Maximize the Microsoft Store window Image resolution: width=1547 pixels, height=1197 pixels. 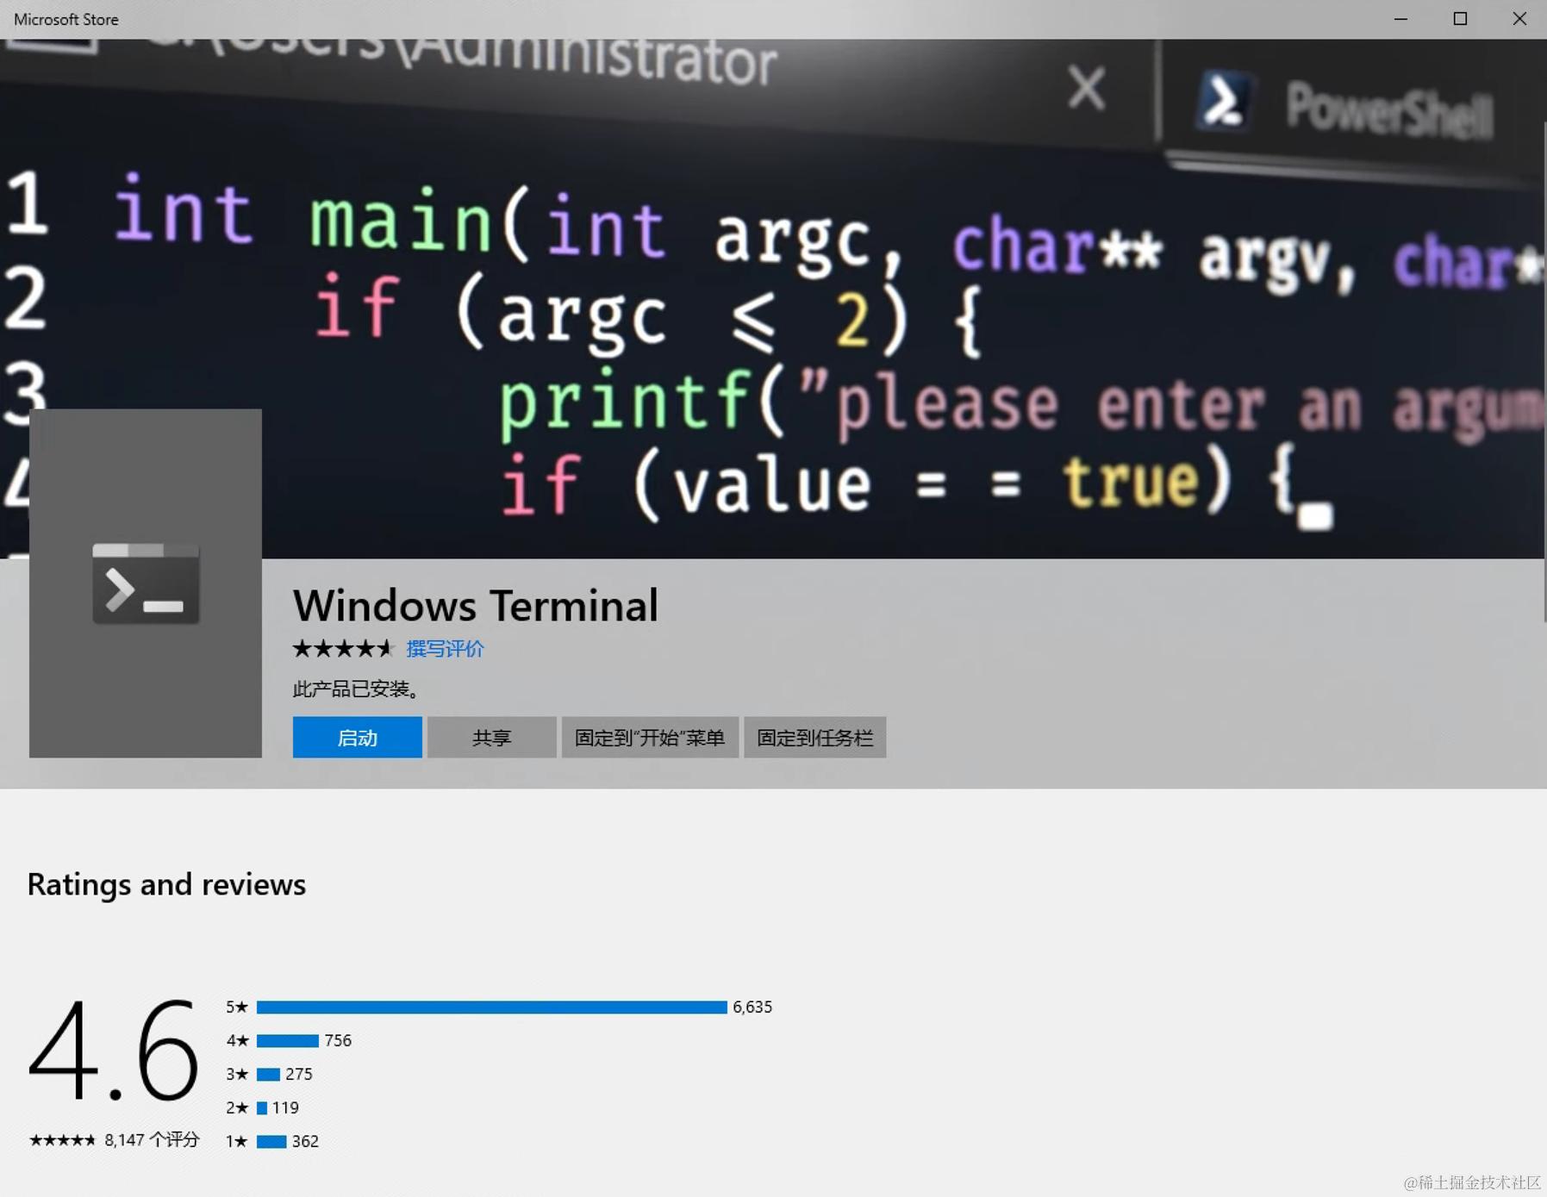pos(1460,19)
